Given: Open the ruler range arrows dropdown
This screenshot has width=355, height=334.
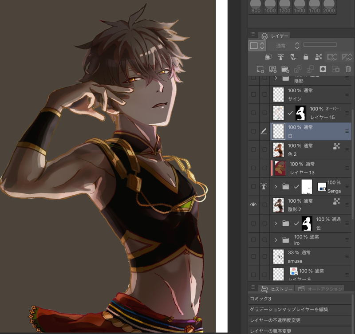Looking at the screenshot, I should [350, 57].
